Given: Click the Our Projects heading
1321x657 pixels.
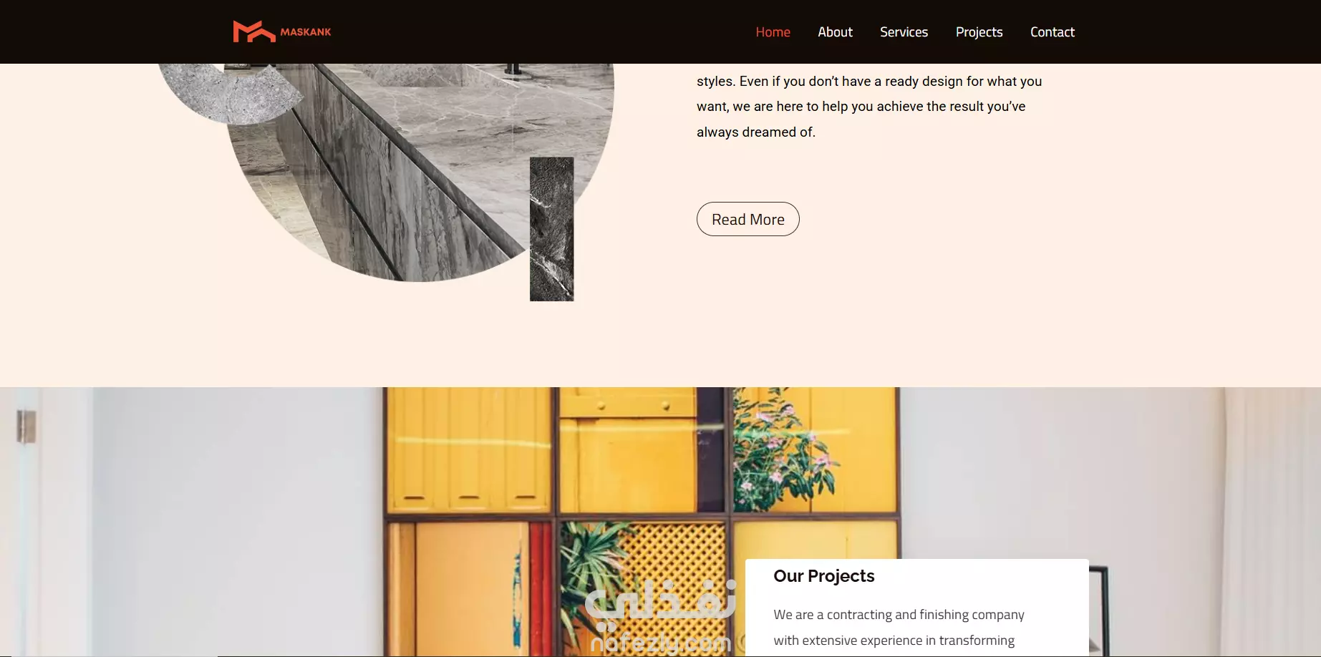Looking at the screenshot, I should coord(823,576).
